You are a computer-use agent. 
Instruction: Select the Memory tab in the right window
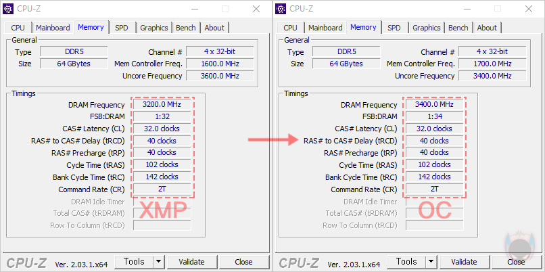tap(363, 27)
